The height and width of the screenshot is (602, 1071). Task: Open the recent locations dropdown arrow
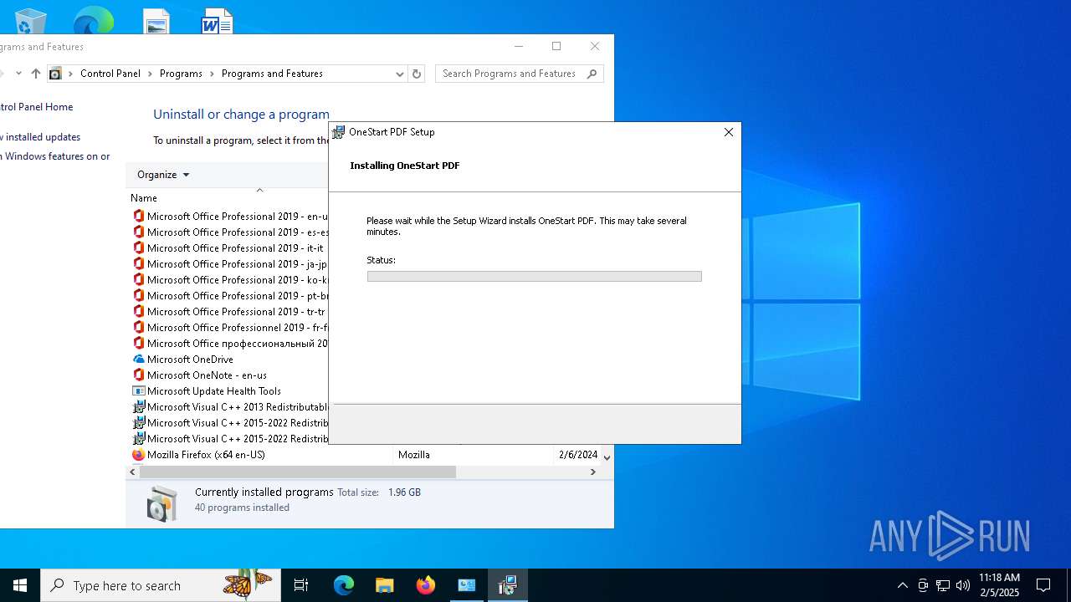[18, 74]
